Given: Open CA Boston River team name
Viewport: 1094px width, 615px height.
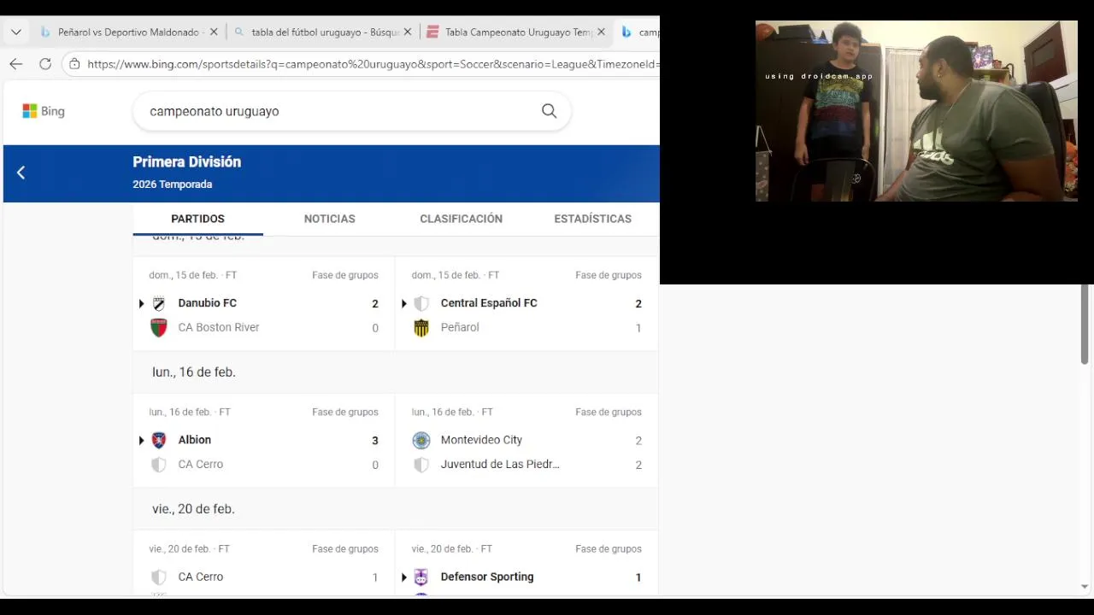Looking at the screenshot, I should 219,327.
